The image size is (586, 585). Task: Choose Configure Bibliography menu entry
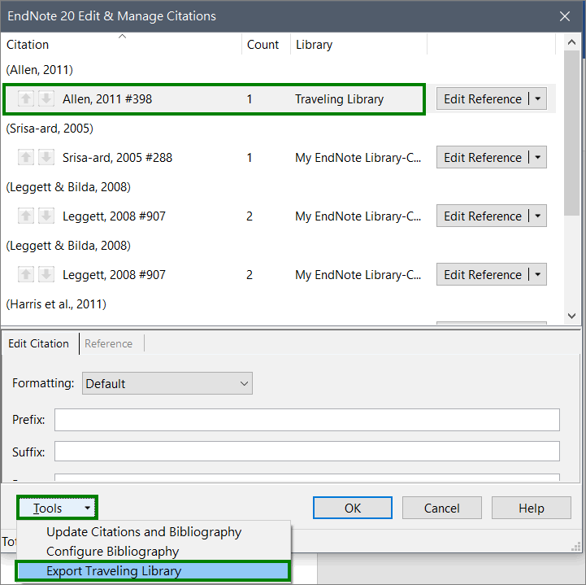click(112, 552)
